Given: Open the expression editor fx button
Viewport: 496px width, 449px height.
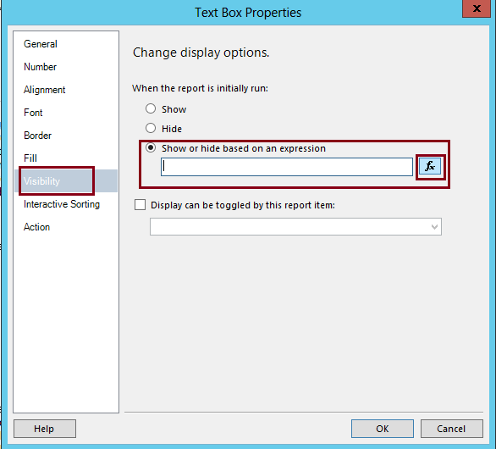Looking at the screenshot, I should coord(430,167).
